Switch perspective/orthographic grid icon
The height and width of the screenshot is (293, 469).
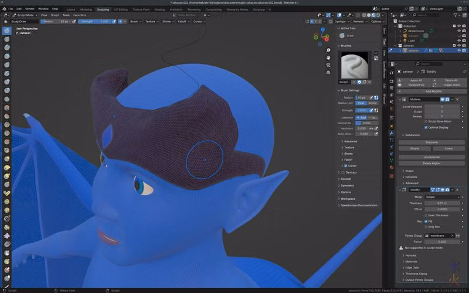point(328,72)
